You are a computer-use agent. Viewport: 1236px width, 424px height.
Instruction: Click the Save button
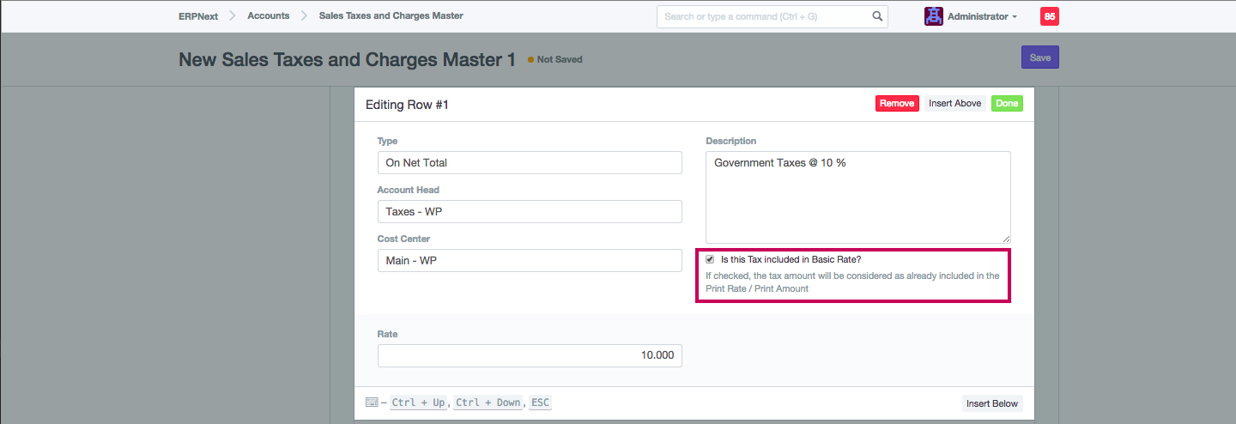[x=1039, y=58]
